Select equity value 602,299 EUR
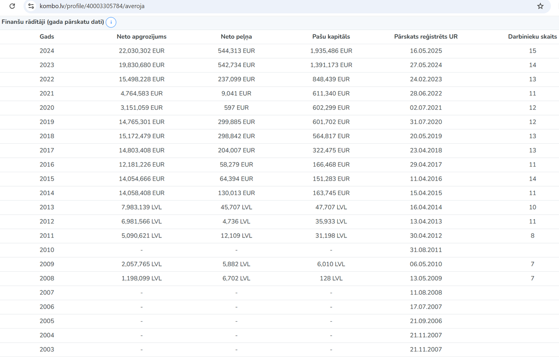 pos(331,108)
